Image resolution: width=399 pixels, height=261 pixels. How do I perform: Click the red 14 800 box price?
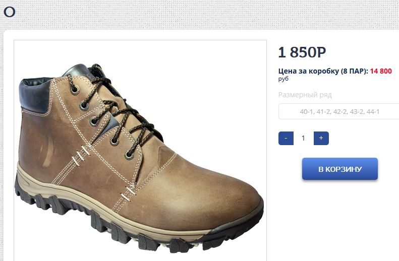(x=381, y=71)
